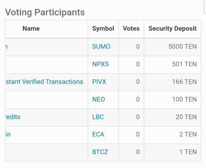Open the NEO symbol link

99,99
